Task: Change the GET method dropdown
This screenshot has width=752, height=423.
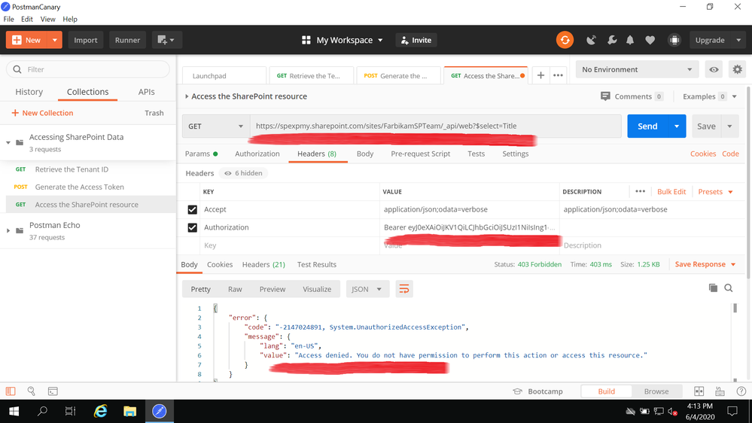Action: pos(215,126)
